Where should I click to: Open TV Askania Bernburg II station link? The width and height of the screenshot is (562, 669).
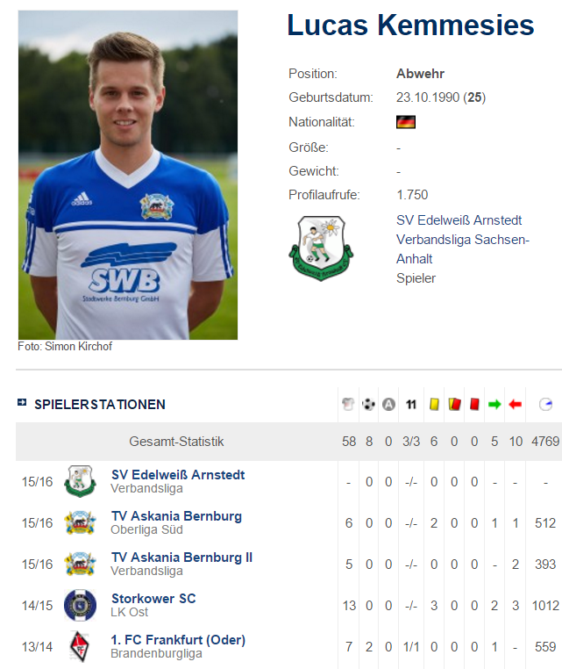182,557
